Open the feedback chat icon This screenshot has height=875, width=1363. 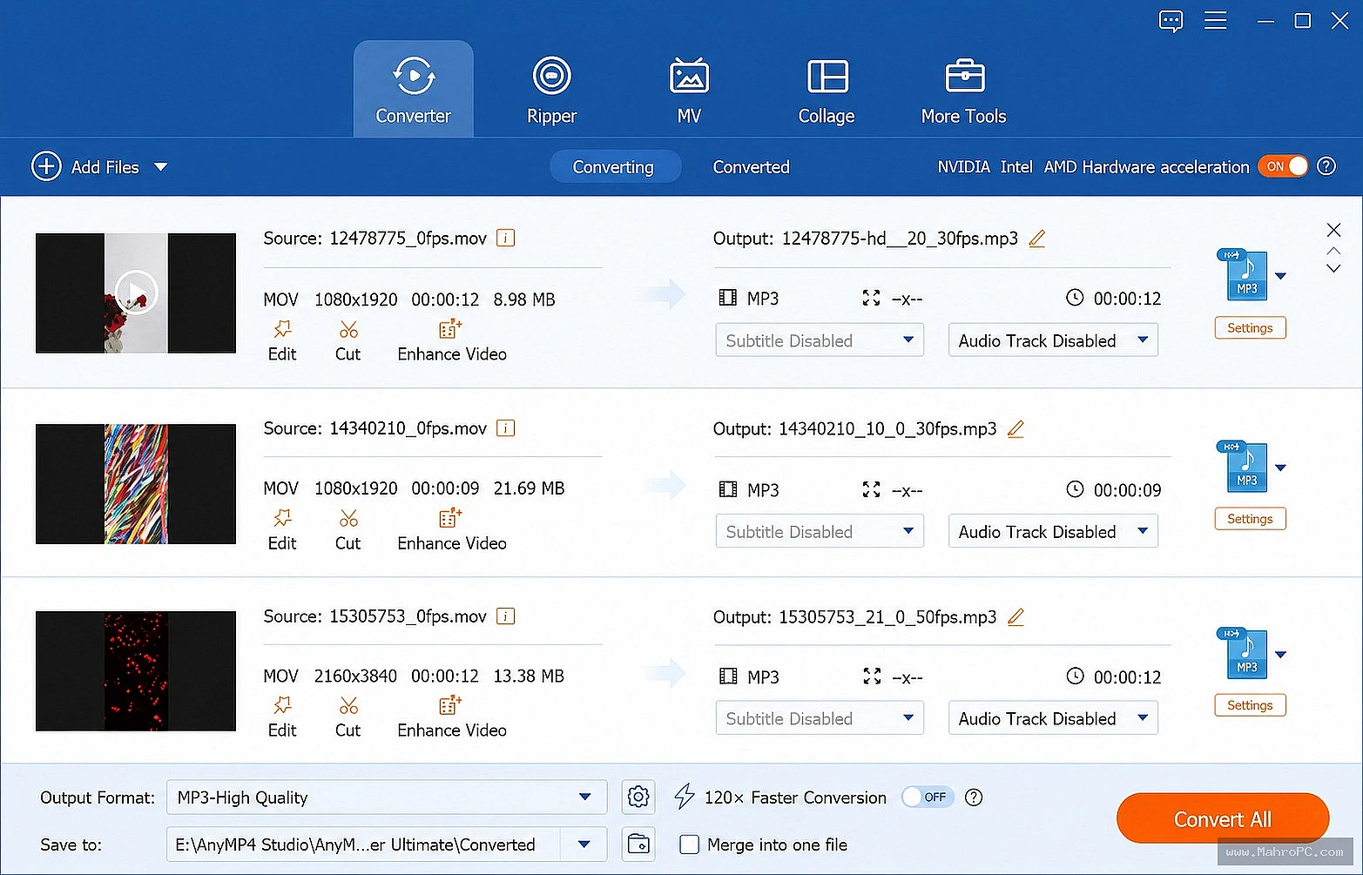point(1171,21)
